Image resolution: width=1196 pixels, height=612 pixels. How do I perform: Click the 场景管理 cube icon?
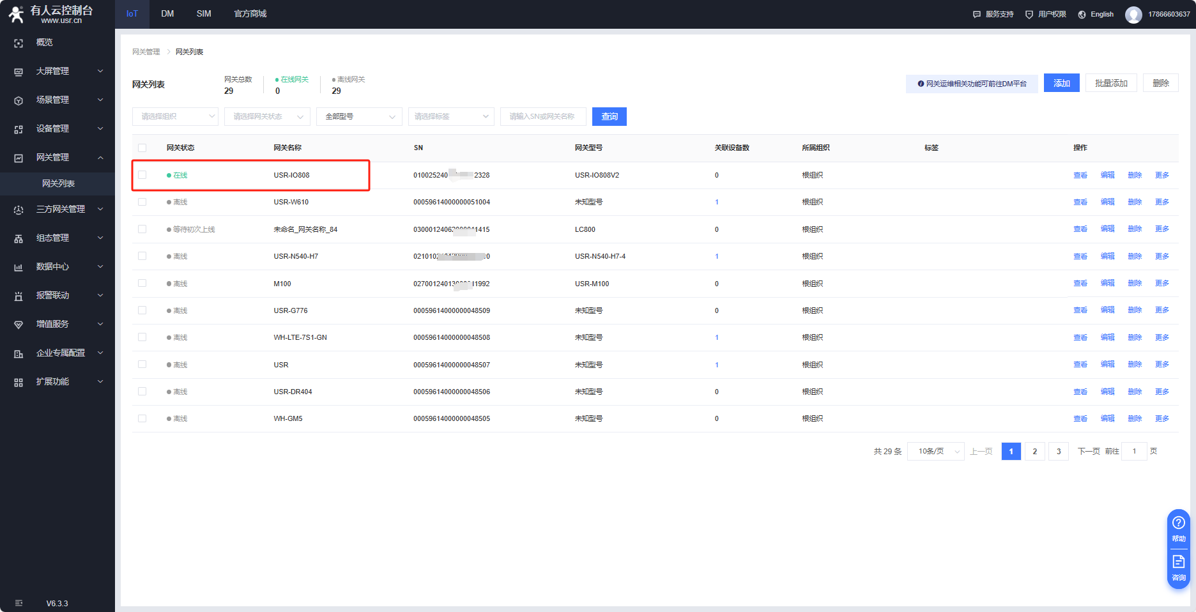click(x=19, y=100)
